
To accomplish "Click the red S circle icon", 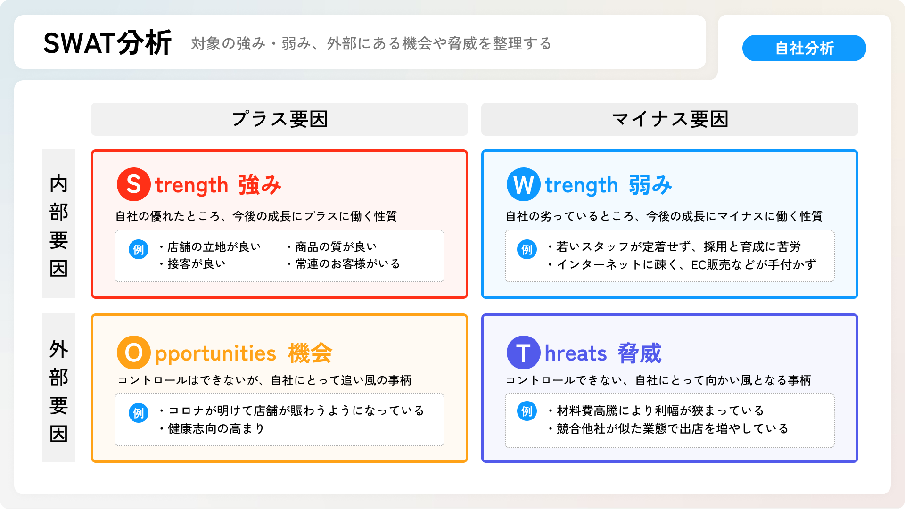I will coord(134,184).
